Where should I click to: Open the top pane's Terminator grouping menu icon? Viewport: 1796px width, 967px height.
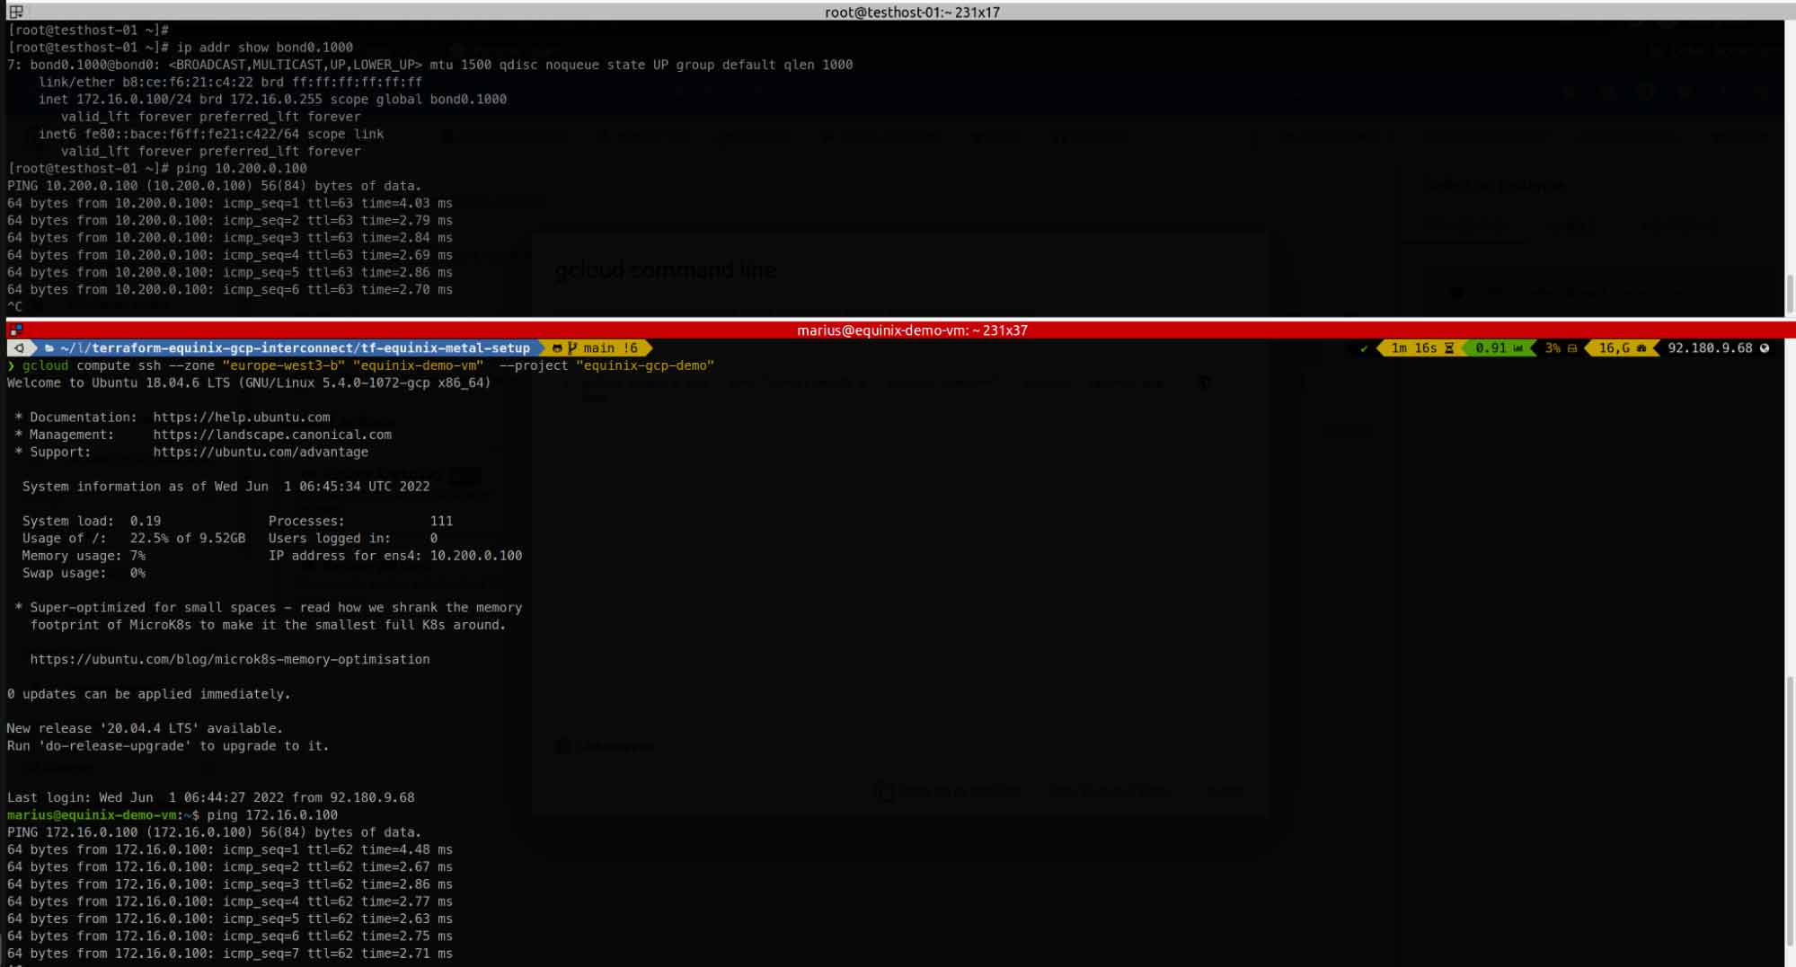[16, 12]
